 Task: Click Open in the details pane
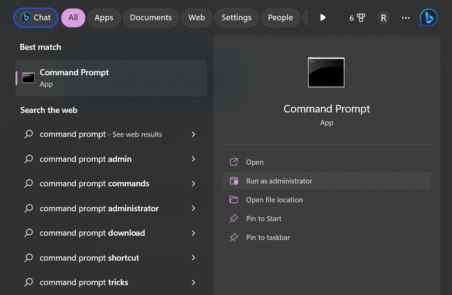tap(327, 162)
